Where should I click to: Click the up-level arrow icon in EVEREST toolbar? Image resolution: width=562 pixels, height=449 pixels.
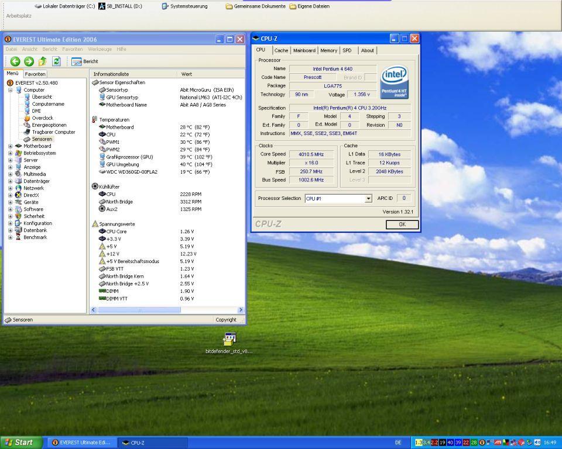[43, 61]
